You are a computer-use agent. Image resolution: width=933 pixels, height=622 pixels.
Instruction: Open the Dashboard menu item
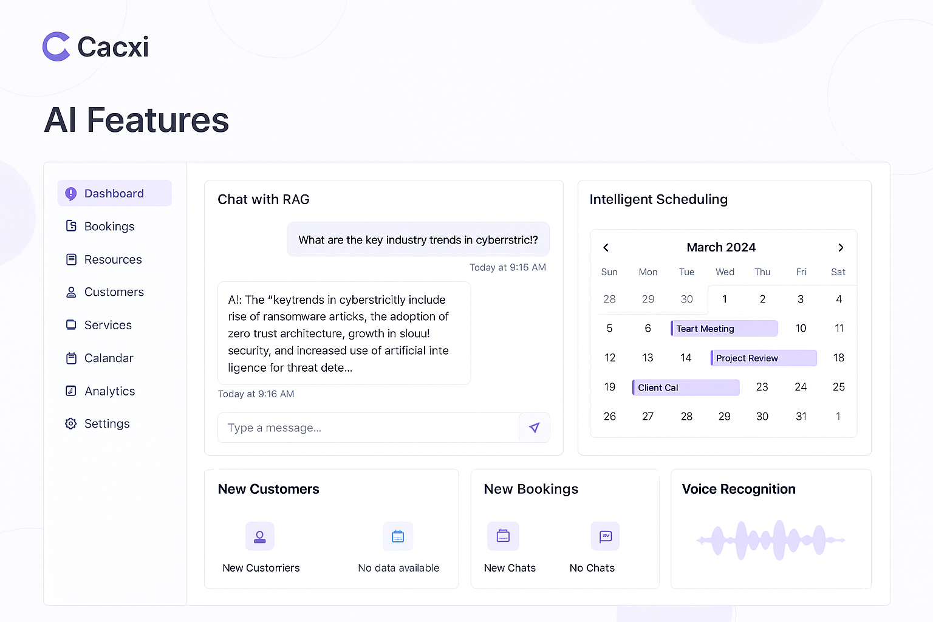115,193
